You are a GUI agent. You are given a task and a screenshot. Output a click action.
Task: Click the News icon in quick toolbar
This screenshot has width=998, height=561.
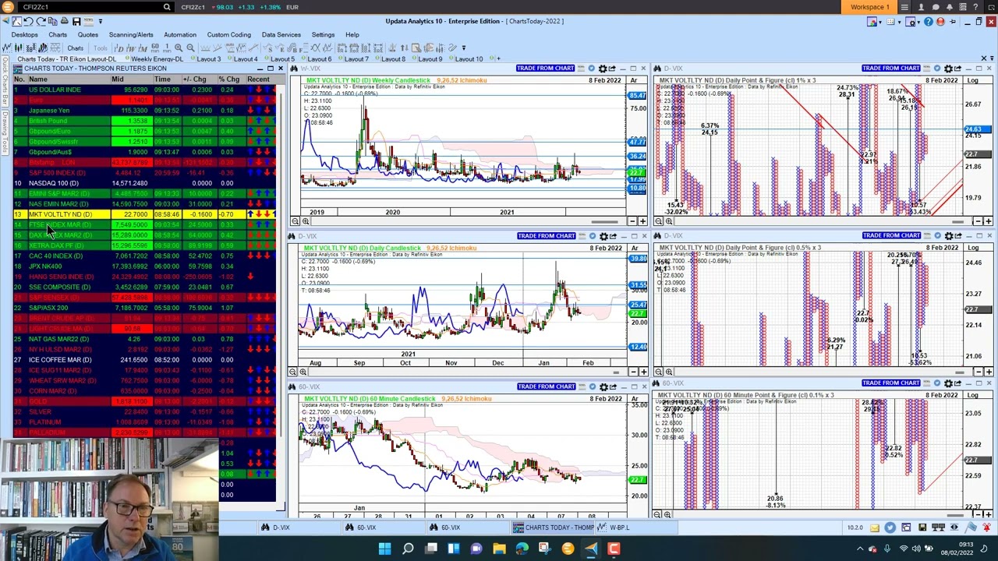point(89,21)
